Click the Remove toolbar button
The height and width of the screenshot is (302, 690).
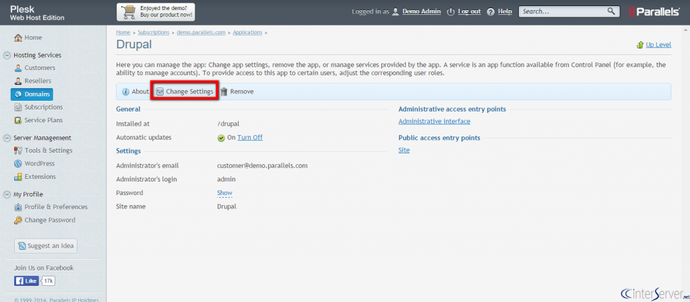(237, 91)
